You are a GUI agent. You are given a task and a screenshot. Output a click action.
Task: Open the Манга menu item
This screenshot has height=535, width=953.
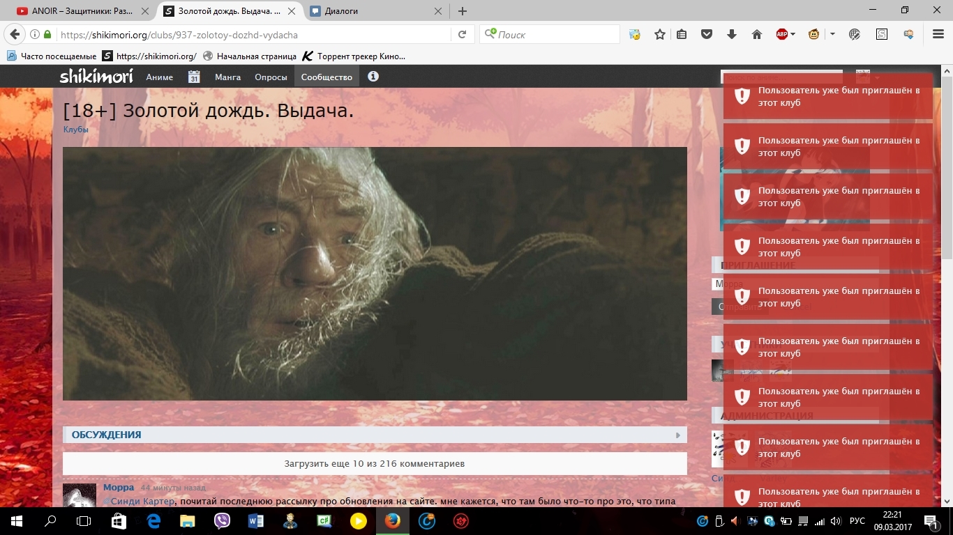pos(227,77)
